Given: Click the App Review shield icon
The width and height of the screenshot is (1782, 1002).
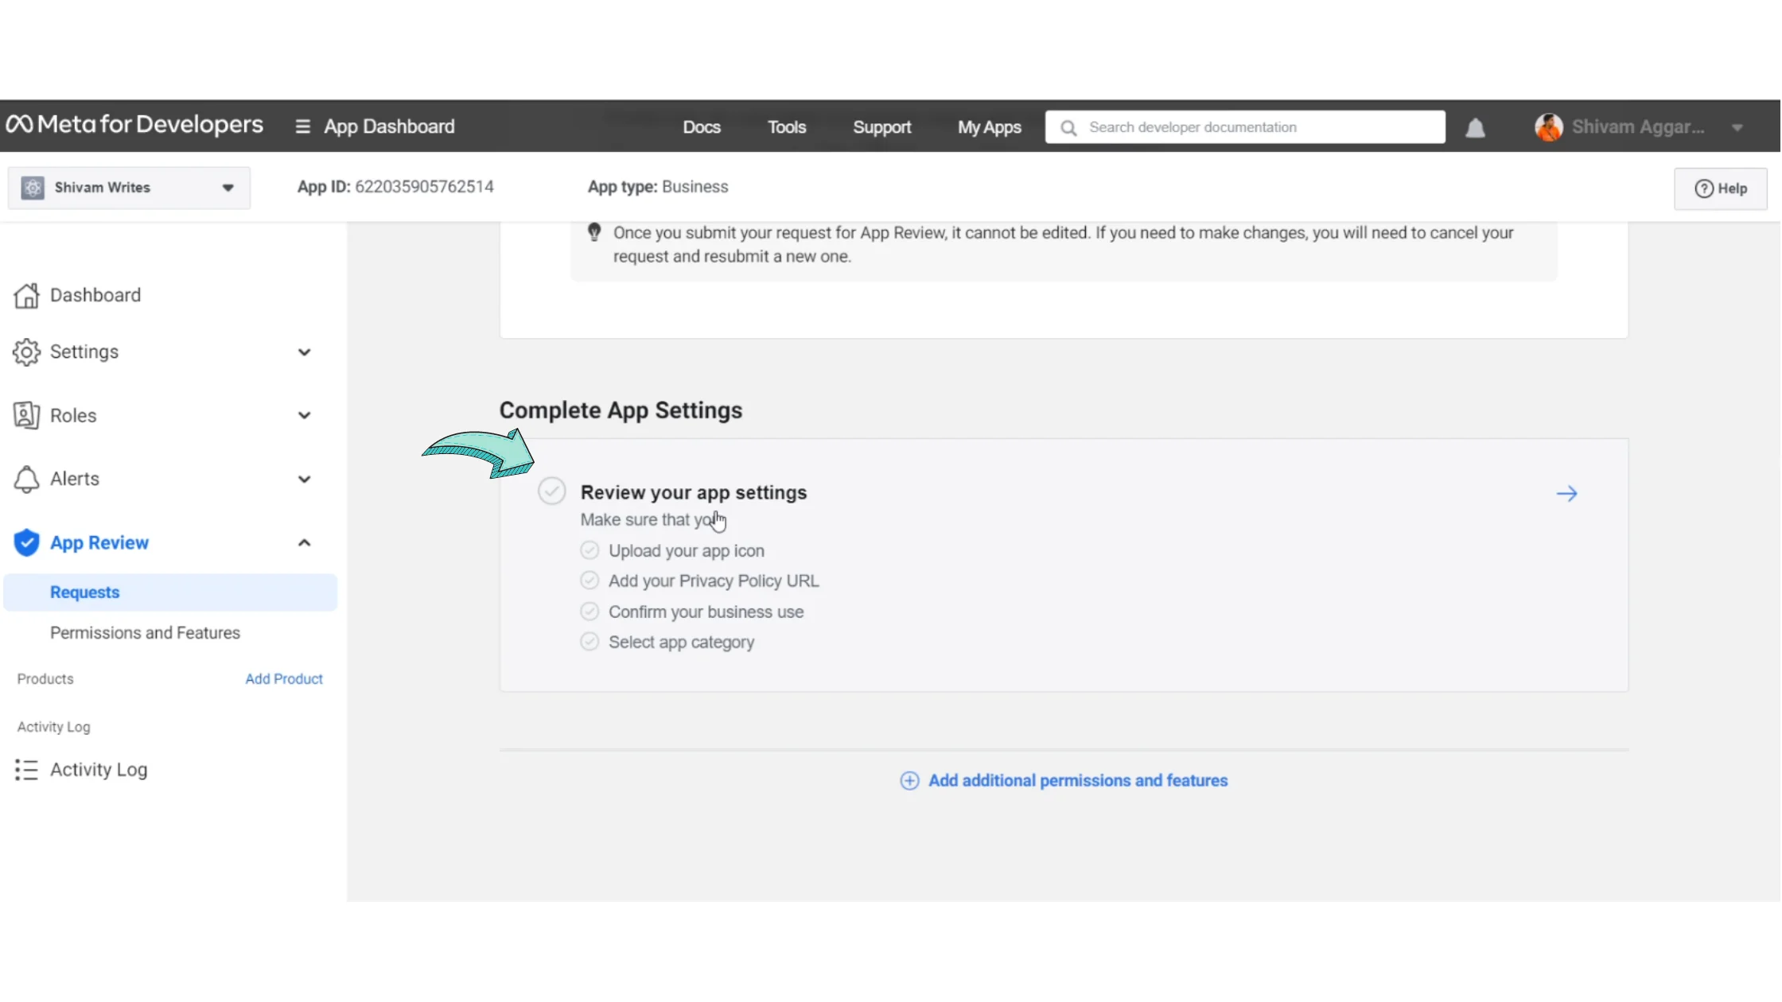Looking at the screenshot, I should (x=26, y=542).
